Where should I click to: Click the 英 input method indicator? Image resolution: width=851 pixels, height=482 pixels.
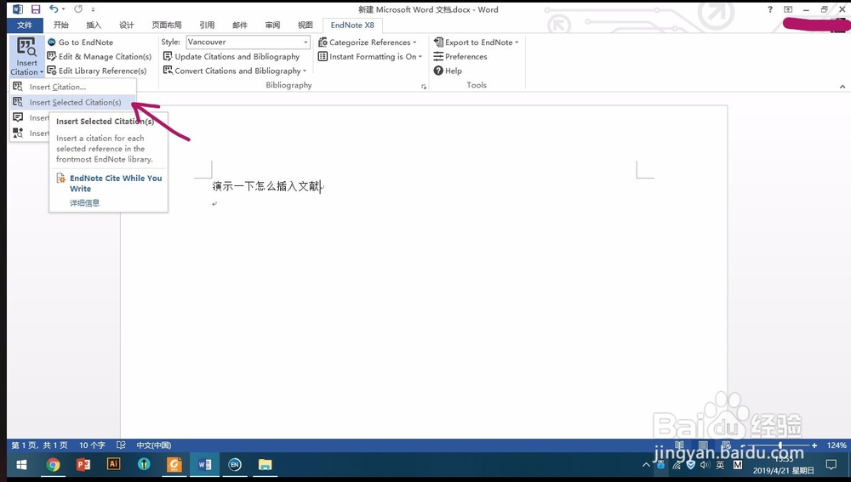click(x=720, y=465)
